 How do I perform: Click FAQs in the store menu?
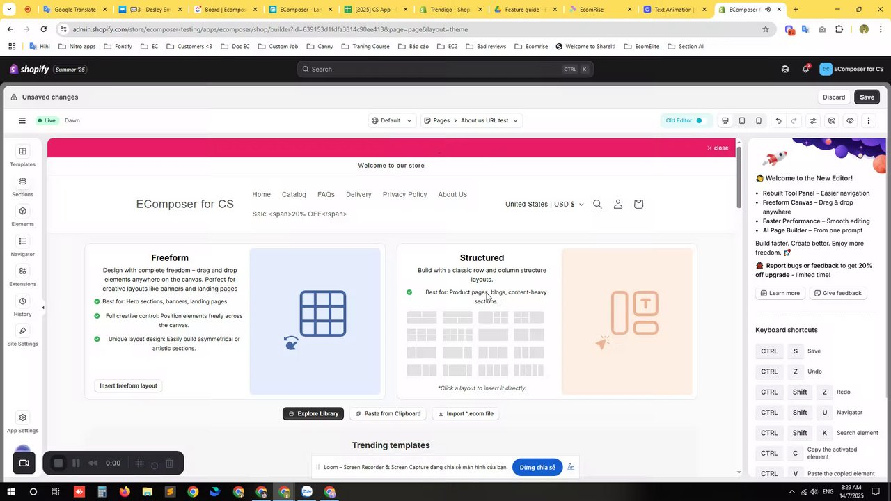[326, 194]
